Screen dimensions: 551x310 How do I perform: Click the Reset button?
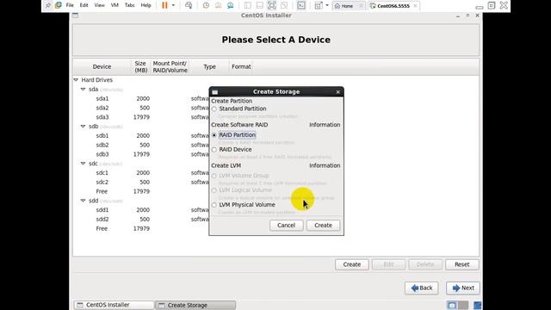[462, 264]
